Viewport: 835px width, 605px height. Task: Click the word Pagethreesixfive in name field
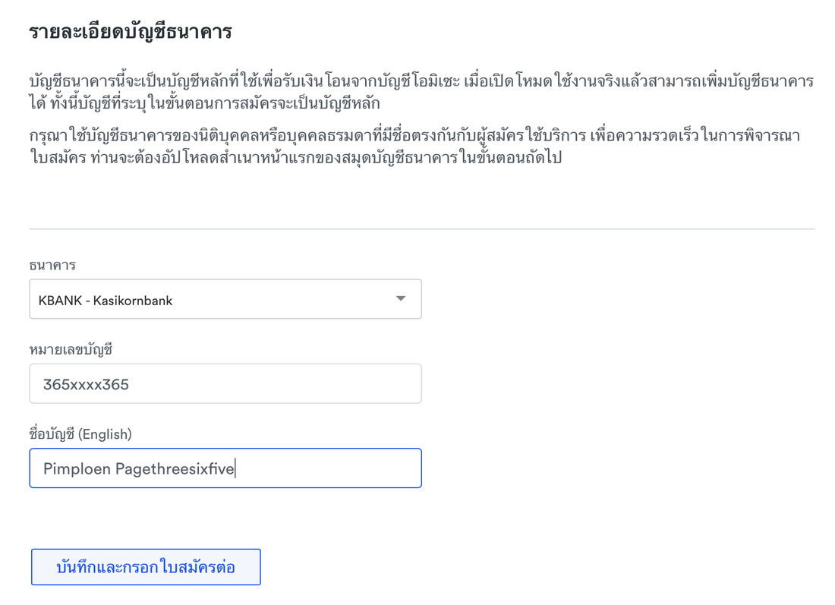click(175, 469)
